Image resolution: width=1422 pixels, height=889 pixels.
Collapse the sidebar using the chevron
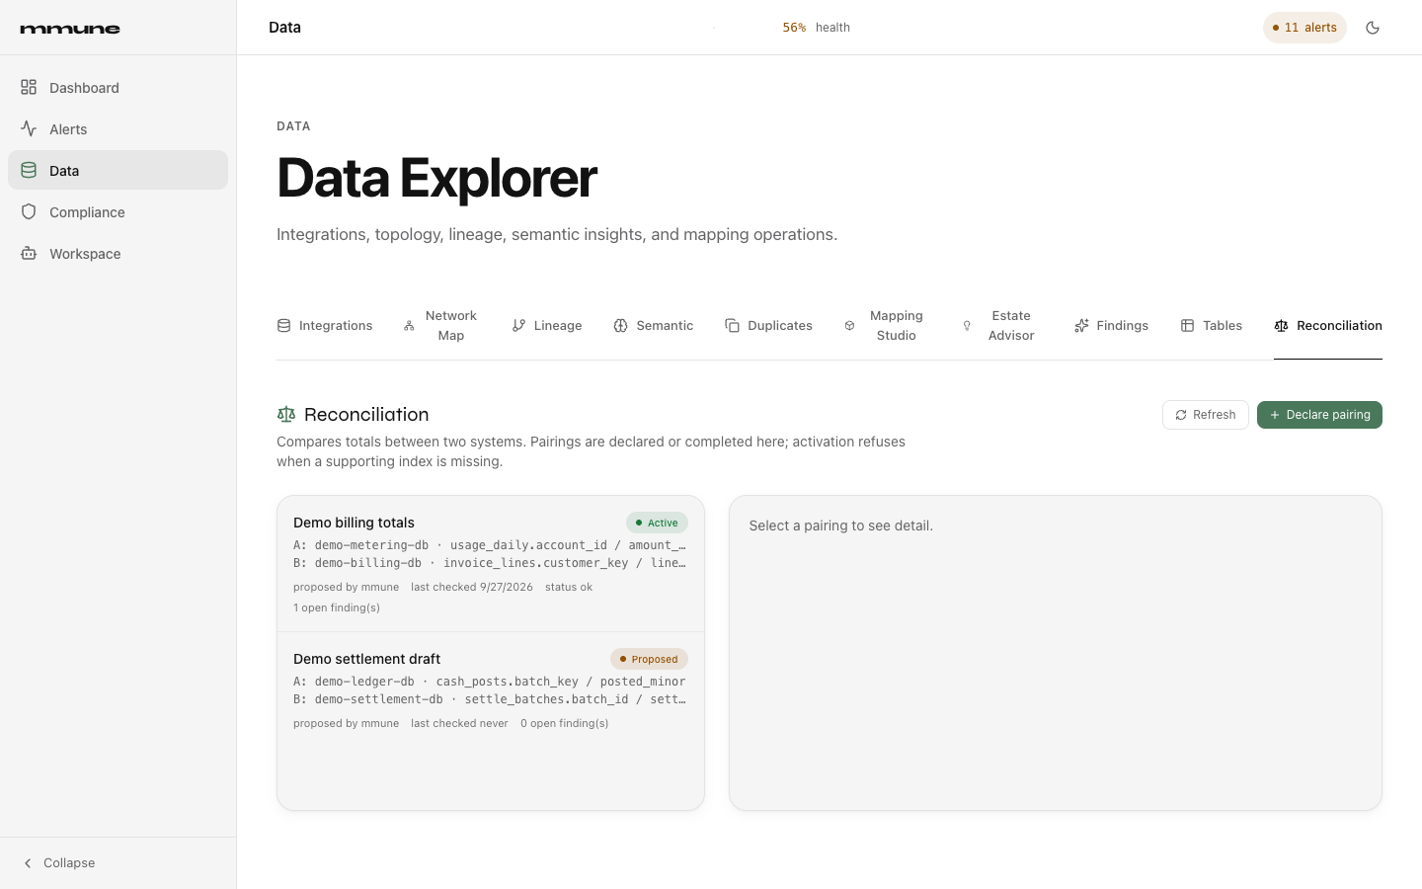(28, 863)
